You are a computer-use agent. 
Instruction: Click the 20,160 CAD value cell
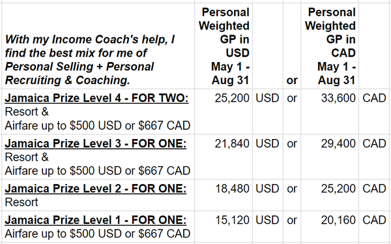click(338, 220)
